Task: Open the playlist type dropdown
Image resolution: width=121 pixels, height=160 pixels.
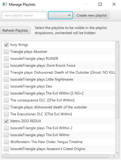Action: tap(60, 15)
